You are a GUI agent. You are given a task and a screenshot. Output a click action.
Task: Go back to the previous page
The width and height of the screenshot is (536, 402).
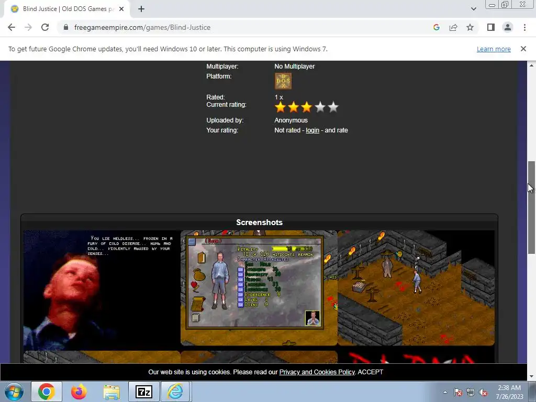(x=12, y=27)
